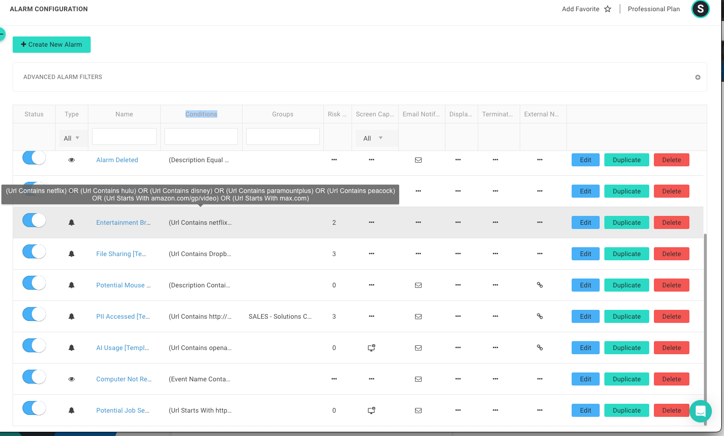Click the Conditions column header

(x=201, y=114)
